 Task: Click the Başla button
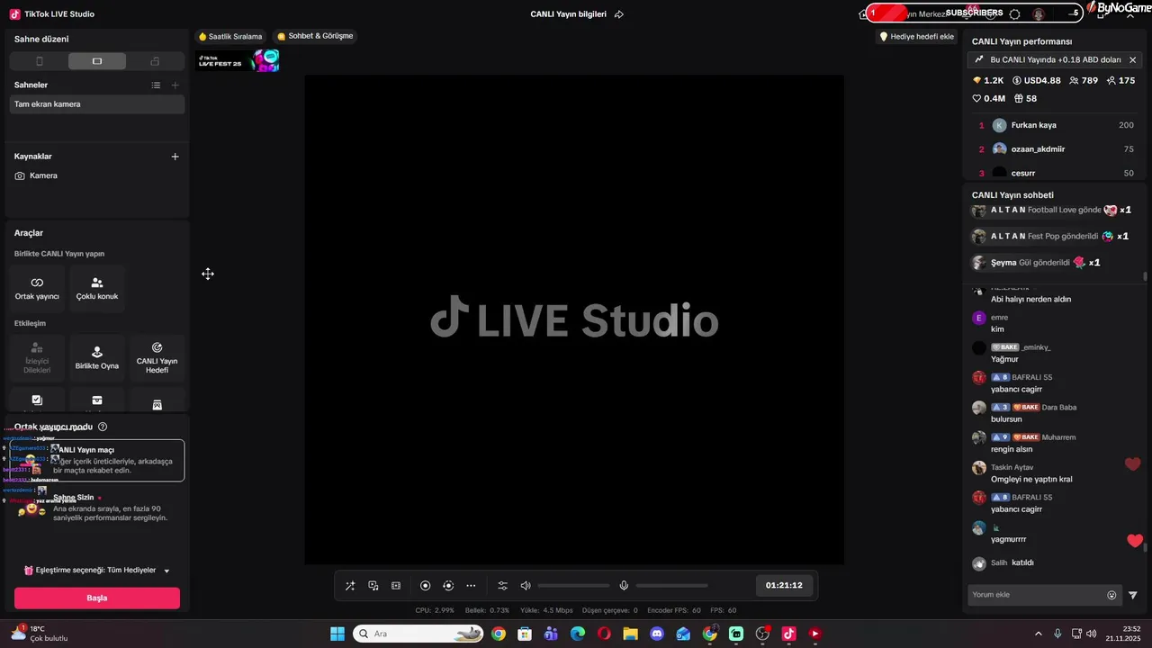tap(97, 598)
